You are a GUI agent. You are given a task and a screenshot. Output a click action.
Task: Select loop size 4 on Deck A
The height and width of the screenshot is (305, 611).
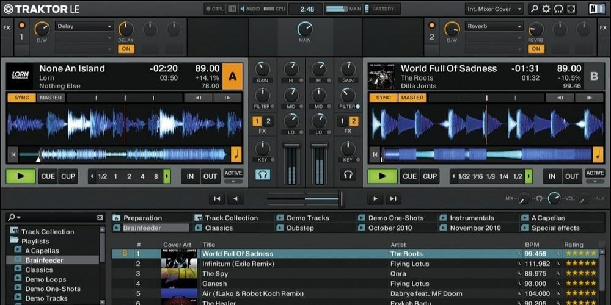[142, 177]
